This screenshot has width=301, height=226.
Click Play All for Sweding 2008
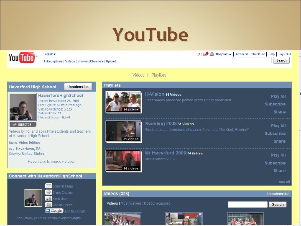pyautogui.click(x=278, y=126)
